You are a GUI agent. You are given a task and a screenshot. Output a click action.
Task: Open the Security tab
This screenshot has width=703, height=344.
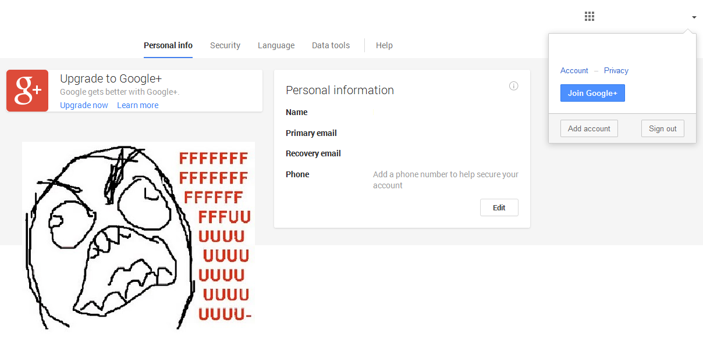[x=225, y=45]
